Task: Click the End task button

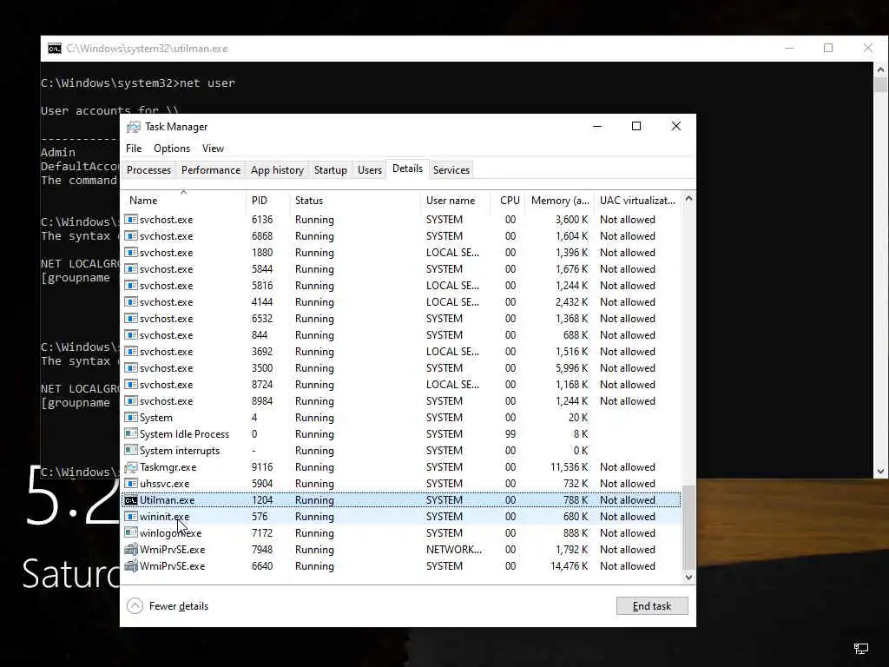Action: click(652, 606)
